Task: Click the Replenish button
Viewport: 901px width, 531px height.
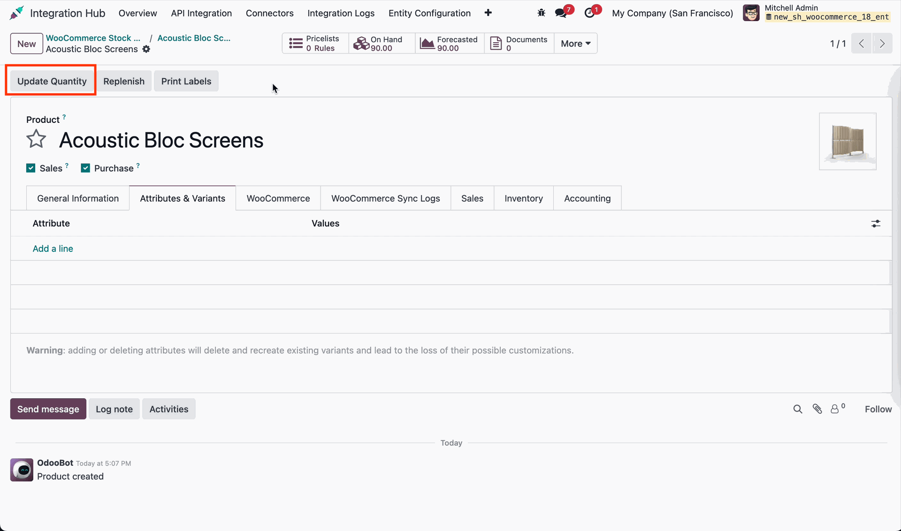Action: [x=124, y=81]
